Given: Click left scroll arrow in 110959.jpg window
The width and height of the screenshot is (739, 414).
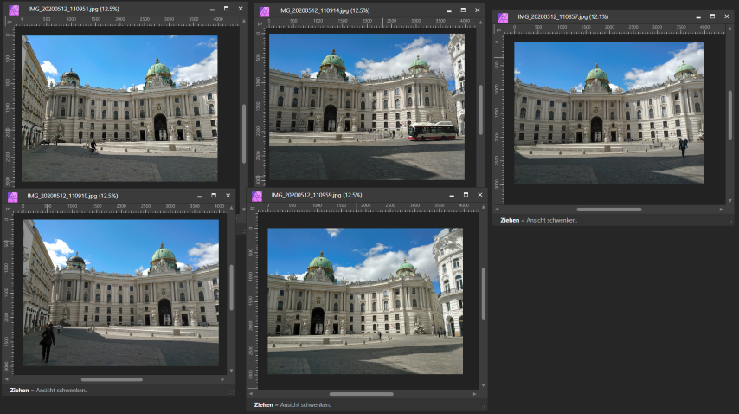Looking at the screenshot, I should coord(251,394).
